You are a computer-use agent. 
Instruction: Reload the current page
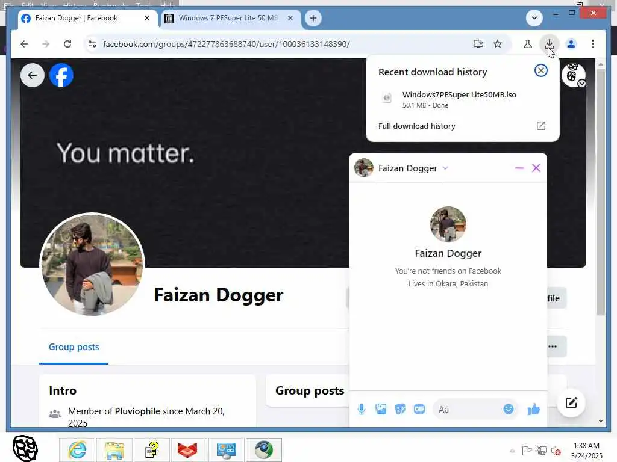point(67,44)
